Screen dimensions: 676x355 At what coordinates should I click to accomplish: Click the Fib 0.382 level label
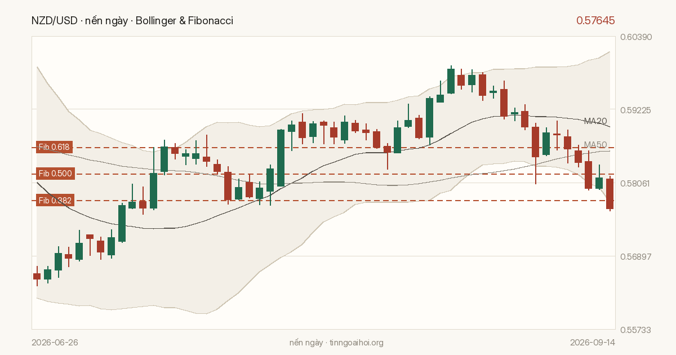point(55,200)
